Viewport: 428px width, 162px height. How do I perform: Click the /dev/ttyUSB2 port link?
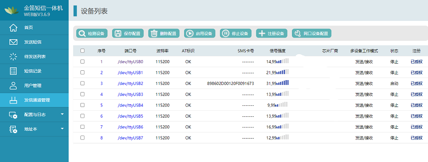(131, 84)
